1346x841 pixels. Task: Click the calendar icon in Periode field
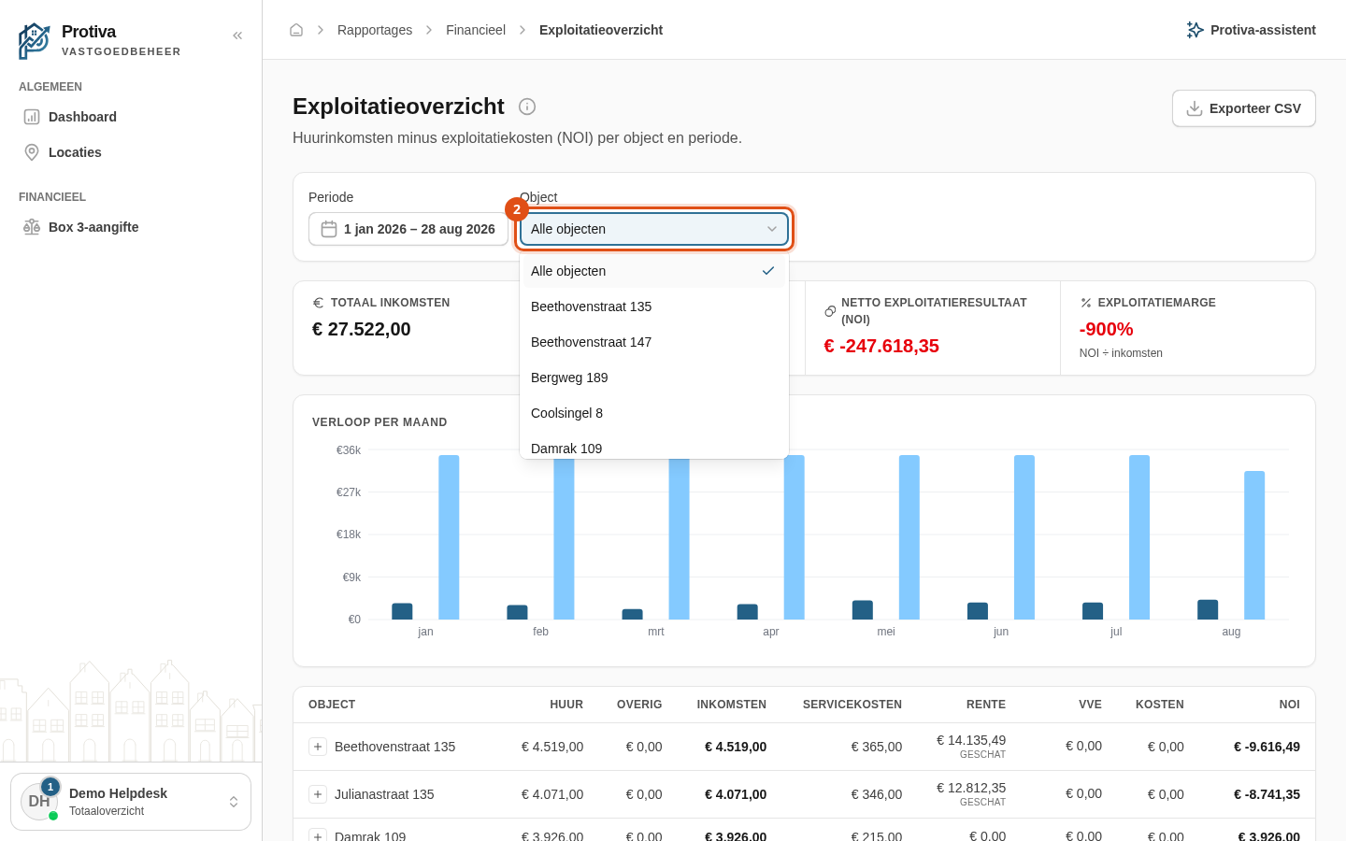pyautogui.click(x=329, y=229)
